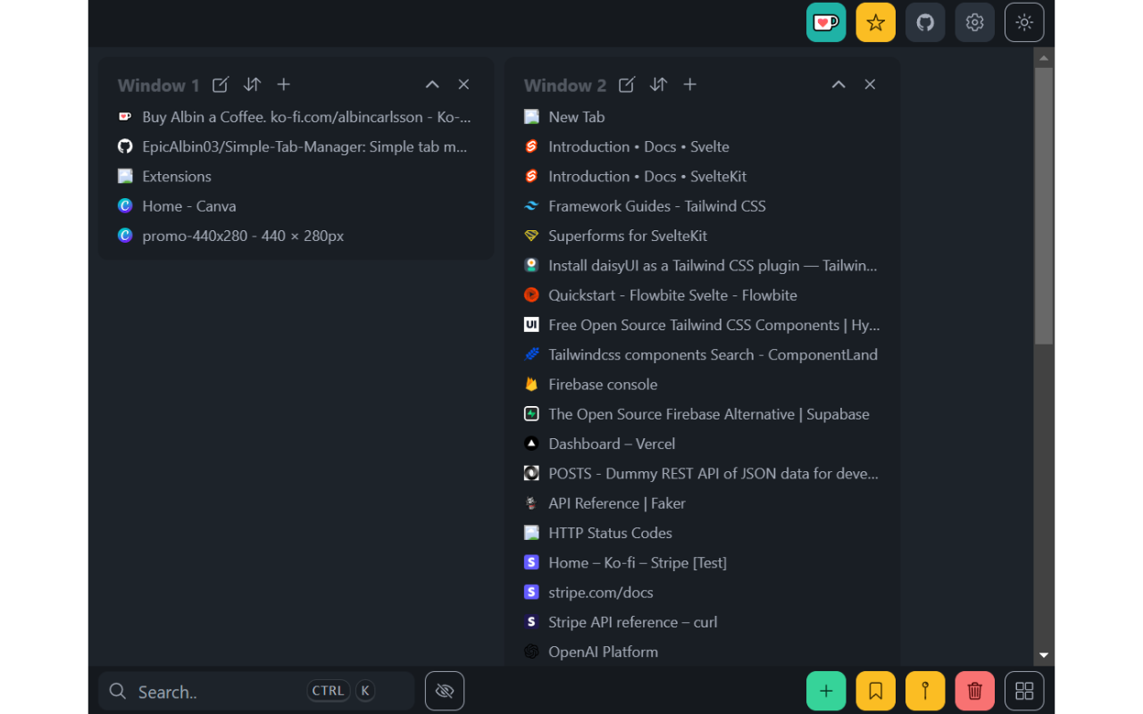Select 'Stripe API reference – curl' tab
This screenshot has height=714, width=1143.
tap(702, 622)
